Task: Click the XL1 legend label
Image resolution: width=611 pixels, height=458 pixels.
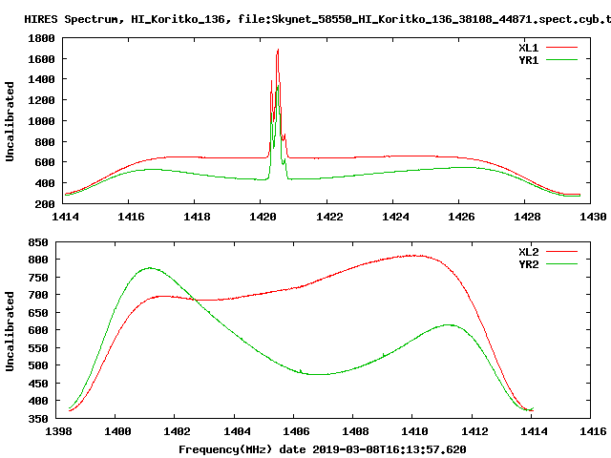Action: [528, 48]
